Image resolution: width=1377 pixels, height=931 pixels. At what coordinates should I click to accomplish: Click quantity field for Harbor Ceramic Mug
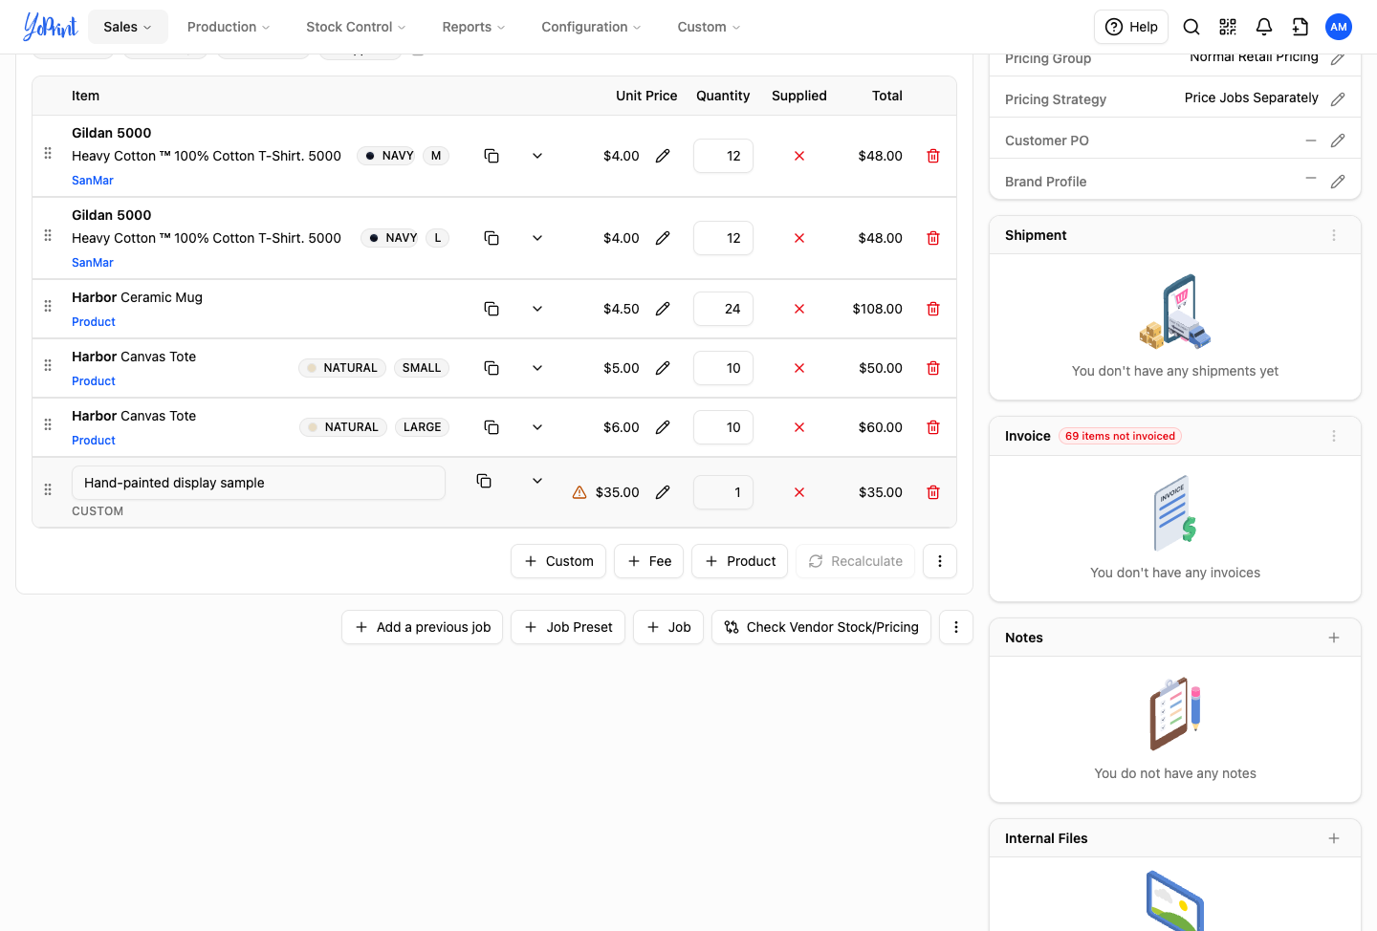tap(723, 309)
